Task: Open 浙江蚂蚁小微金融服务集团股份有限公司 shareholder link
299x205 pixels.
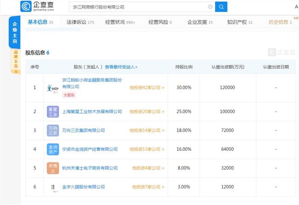Action: tap(92, 83)
